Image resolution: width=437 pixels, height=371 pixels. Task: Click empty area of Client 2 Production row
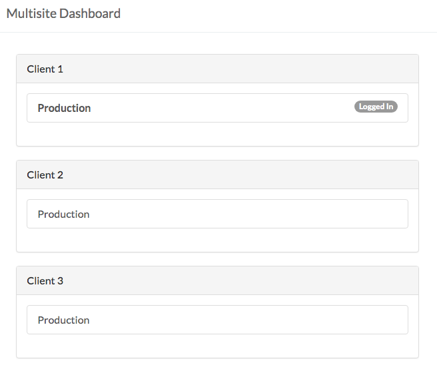coord(266,214)
